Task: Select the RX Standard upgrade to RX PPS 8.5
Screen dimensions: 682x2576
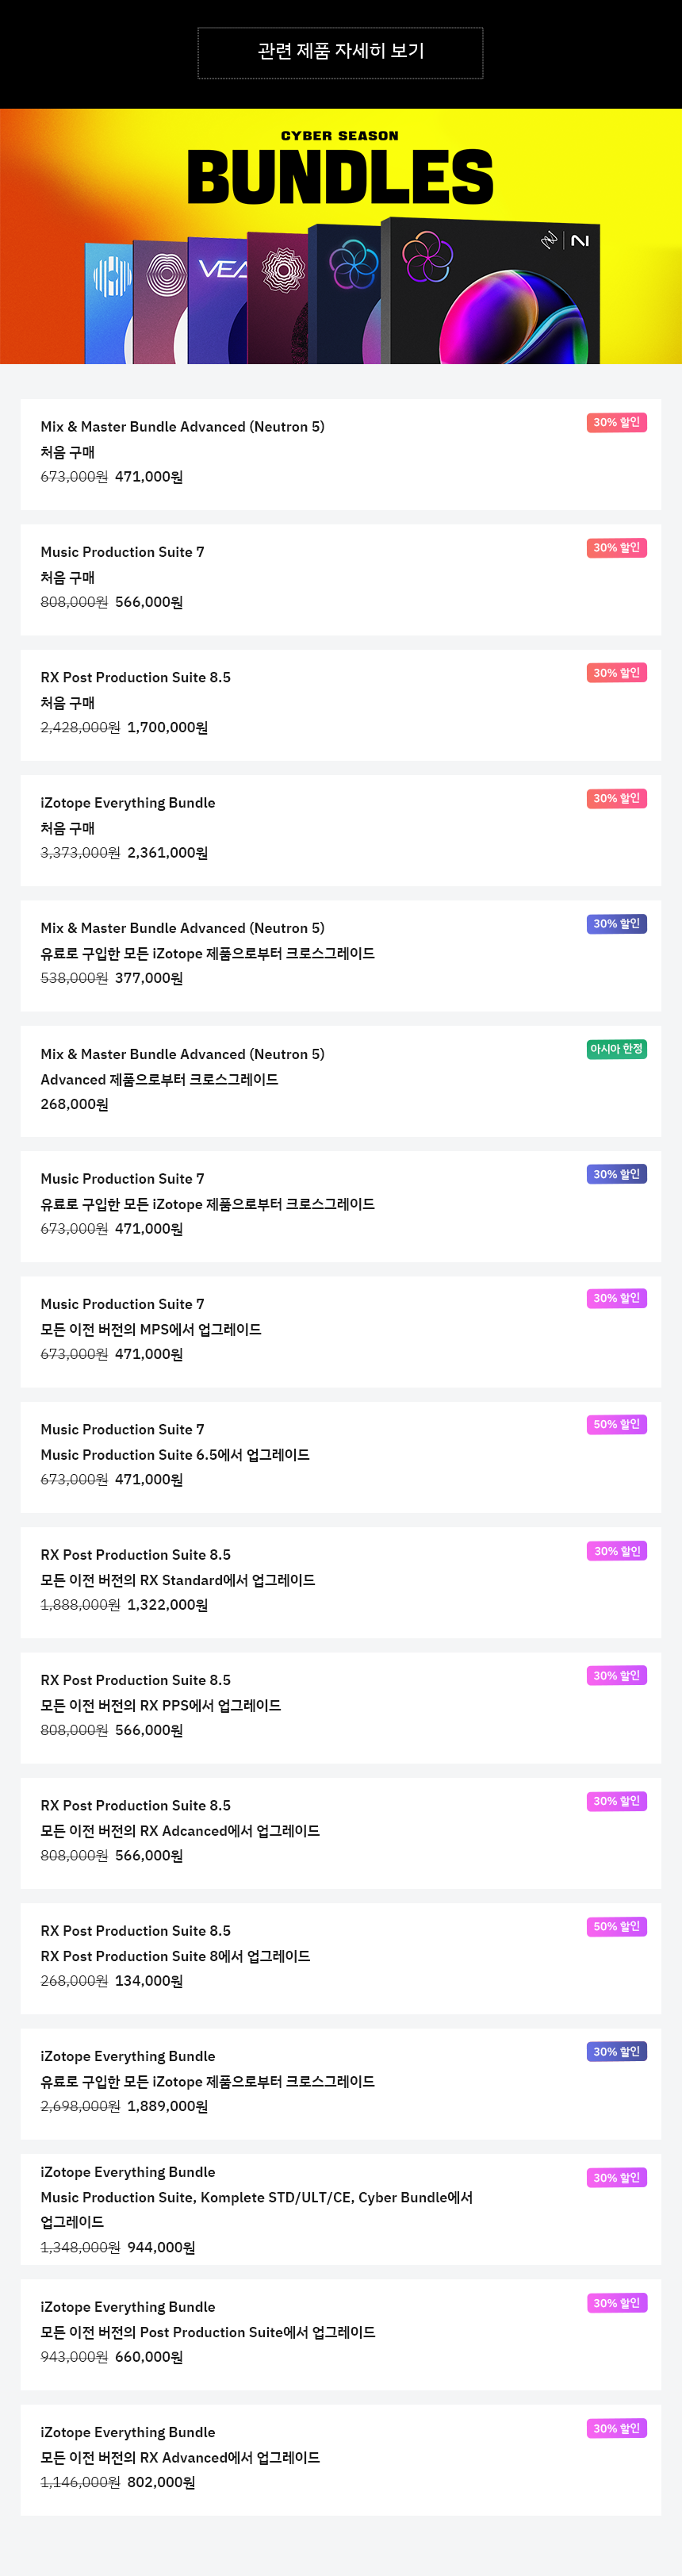Action: (x=341, y=1583)
